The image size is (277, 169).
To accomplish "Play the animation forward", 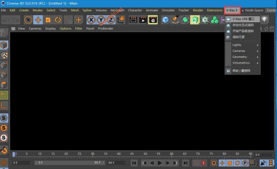I will click(160, 163).
